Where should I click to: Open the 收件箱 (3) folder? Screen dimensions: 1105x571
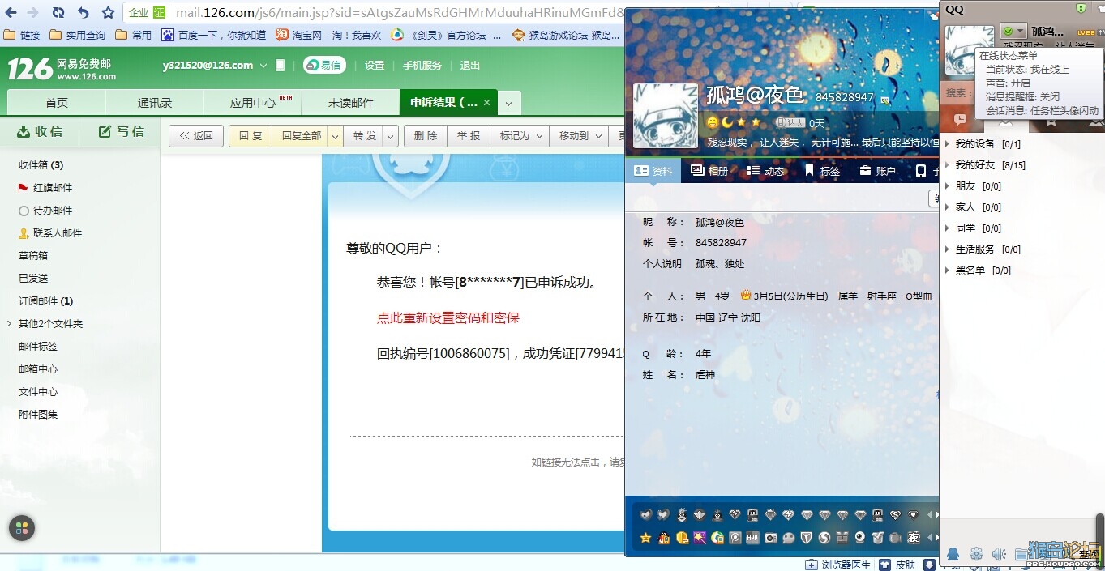tap(41, 165)
